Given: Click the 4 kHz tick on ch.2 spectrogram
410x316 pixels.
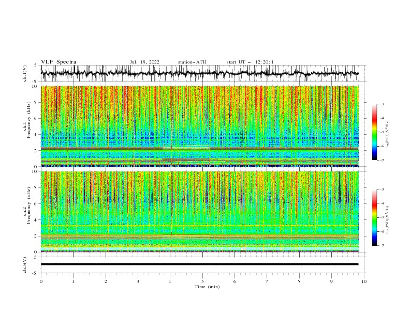Looking at the screenshot, I should pyautogui.click(x=36, y=220).
